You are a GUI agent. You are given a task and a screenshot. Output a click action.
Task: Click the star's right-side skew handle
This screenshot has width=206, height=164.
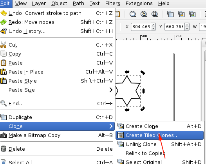144,91
